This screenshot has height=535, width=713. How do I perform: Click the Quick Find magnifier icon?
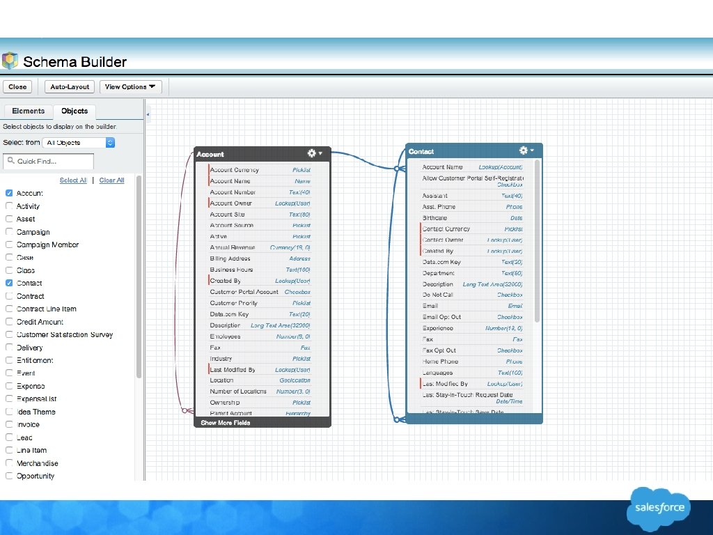point(10,161)
